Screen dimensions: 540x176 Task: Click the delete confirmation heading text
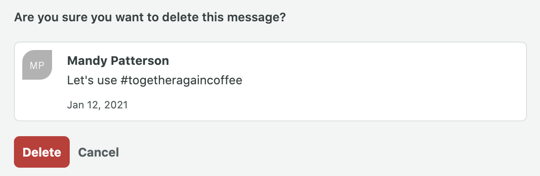(150, 17)
